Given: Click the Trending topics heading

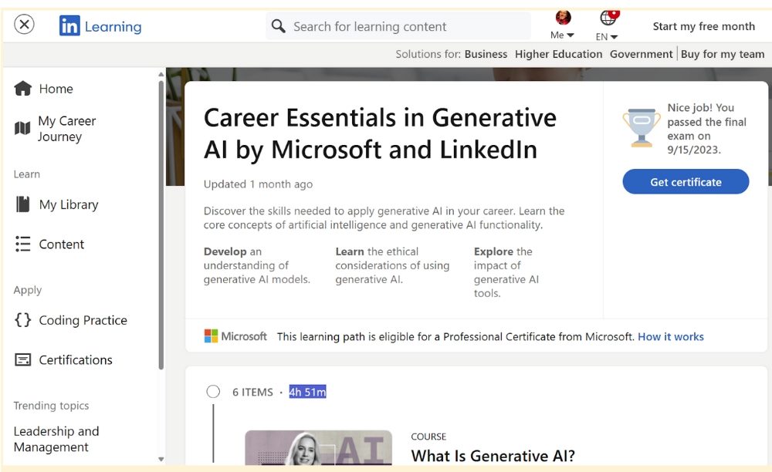Looking at the screenshot, I should click(51, 406).
